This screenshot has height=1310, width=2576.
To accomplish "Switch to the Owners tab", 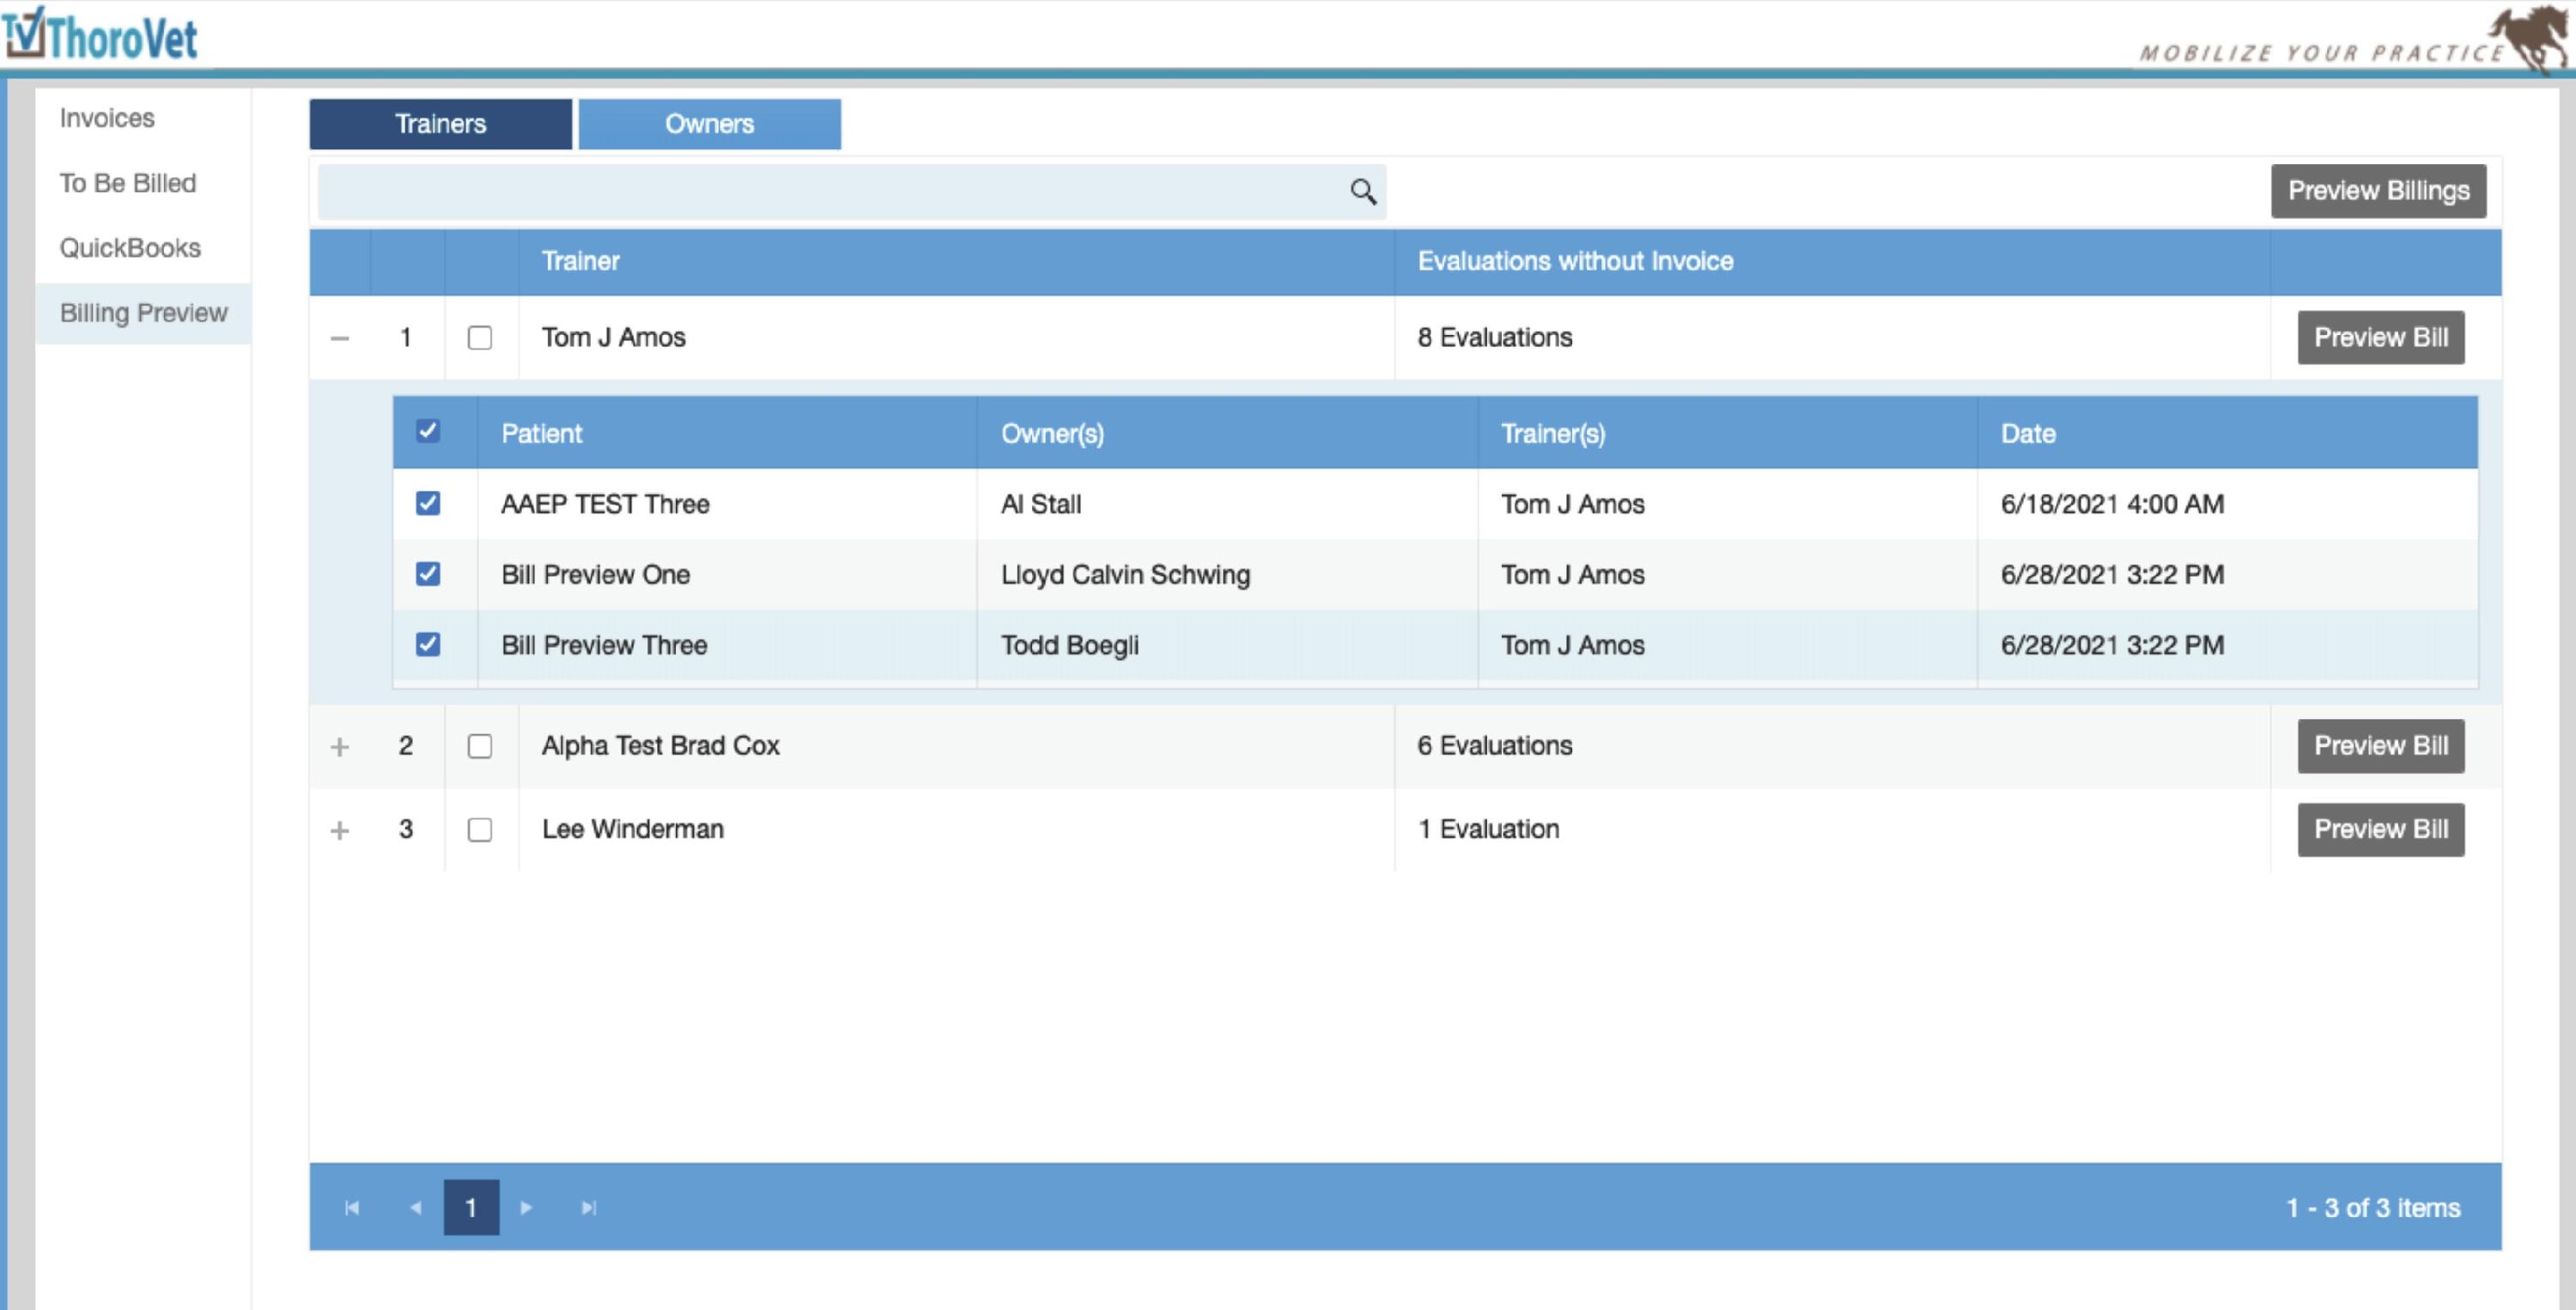I will pyautogui.click(x=709, y=124).
